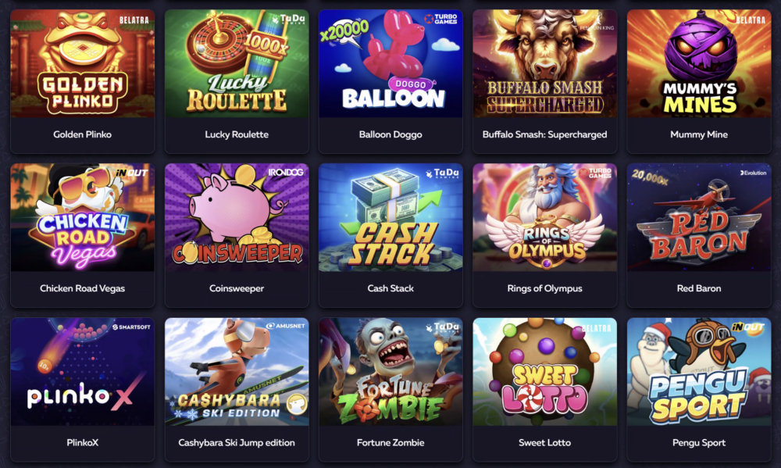Screen dimensions: 781x468
Task: Click the Buffalo Smash: Supercharged title text
Action: [544, 134]
